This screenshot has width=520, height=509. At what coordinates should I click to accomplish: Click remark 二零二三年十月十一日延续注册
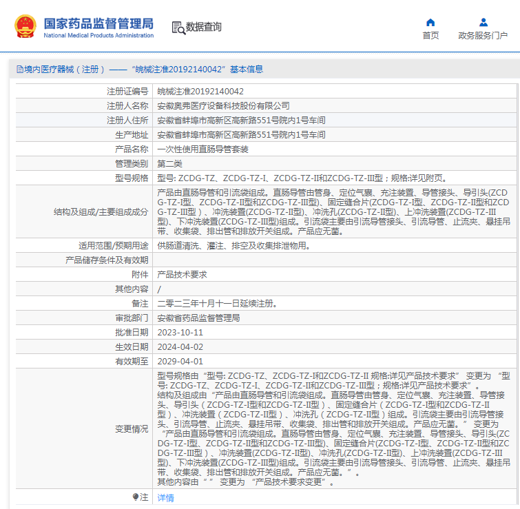point(217,304)
